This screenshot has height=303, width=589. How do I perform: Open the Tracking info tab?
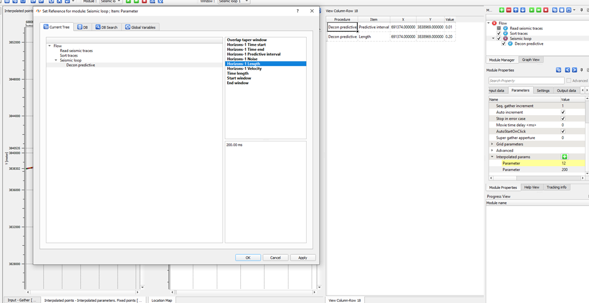[x=556, y=187]
